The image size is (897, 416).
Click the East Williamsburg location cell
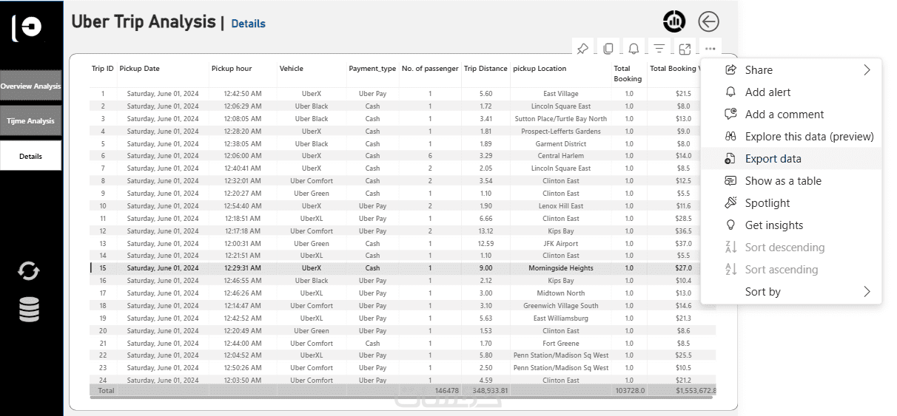(561, 318)
